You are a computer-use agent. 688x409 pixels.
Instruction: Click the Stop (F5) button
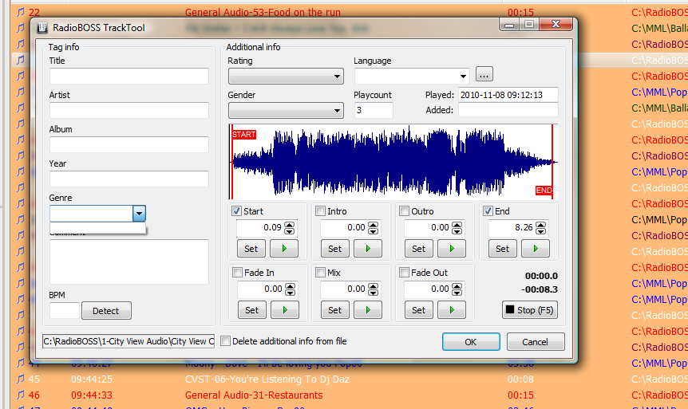[530, 310]
